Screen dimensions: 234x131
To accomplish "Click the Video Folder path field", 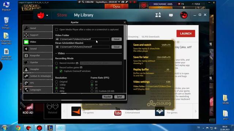I will click(82, 39).
